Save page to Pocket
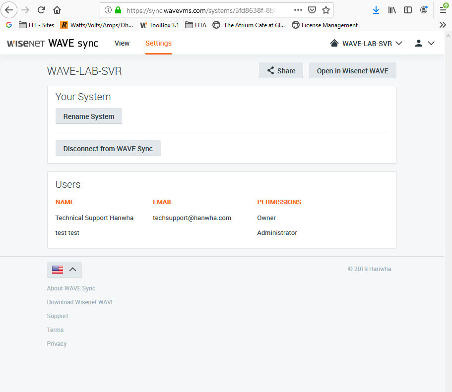Image resolution: width=452 pixels, height=392 pixels. click(x=312, y=10)
